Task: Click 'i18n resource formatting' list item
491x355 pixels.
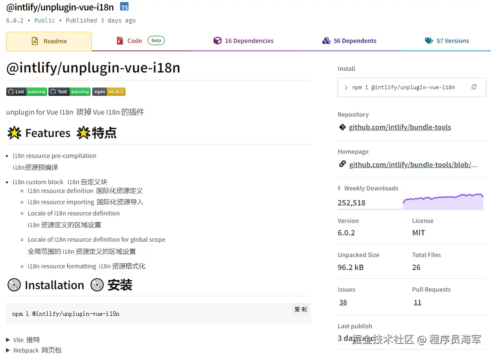Action: (x=62, y=266)
